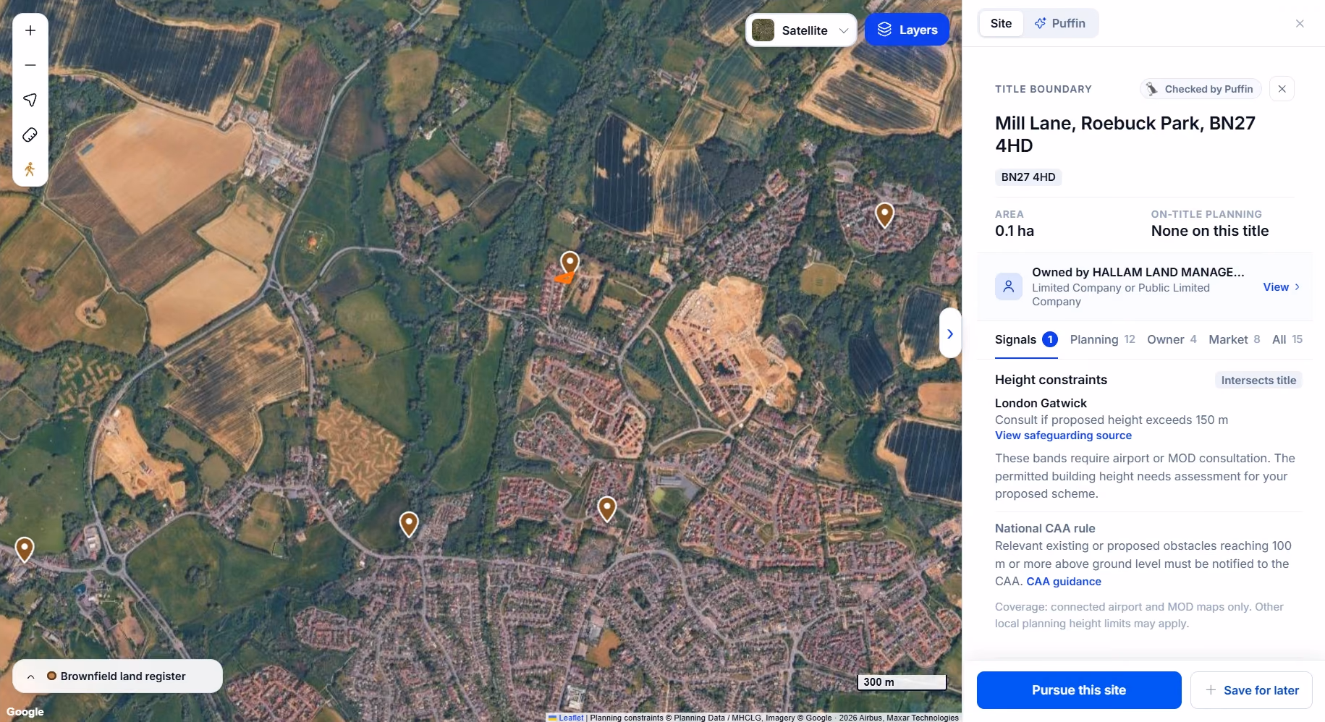The width and height of the screenshot is (1325, 722).
Task: Open the View safeguarding source link
Action: tap(1063, 436)
